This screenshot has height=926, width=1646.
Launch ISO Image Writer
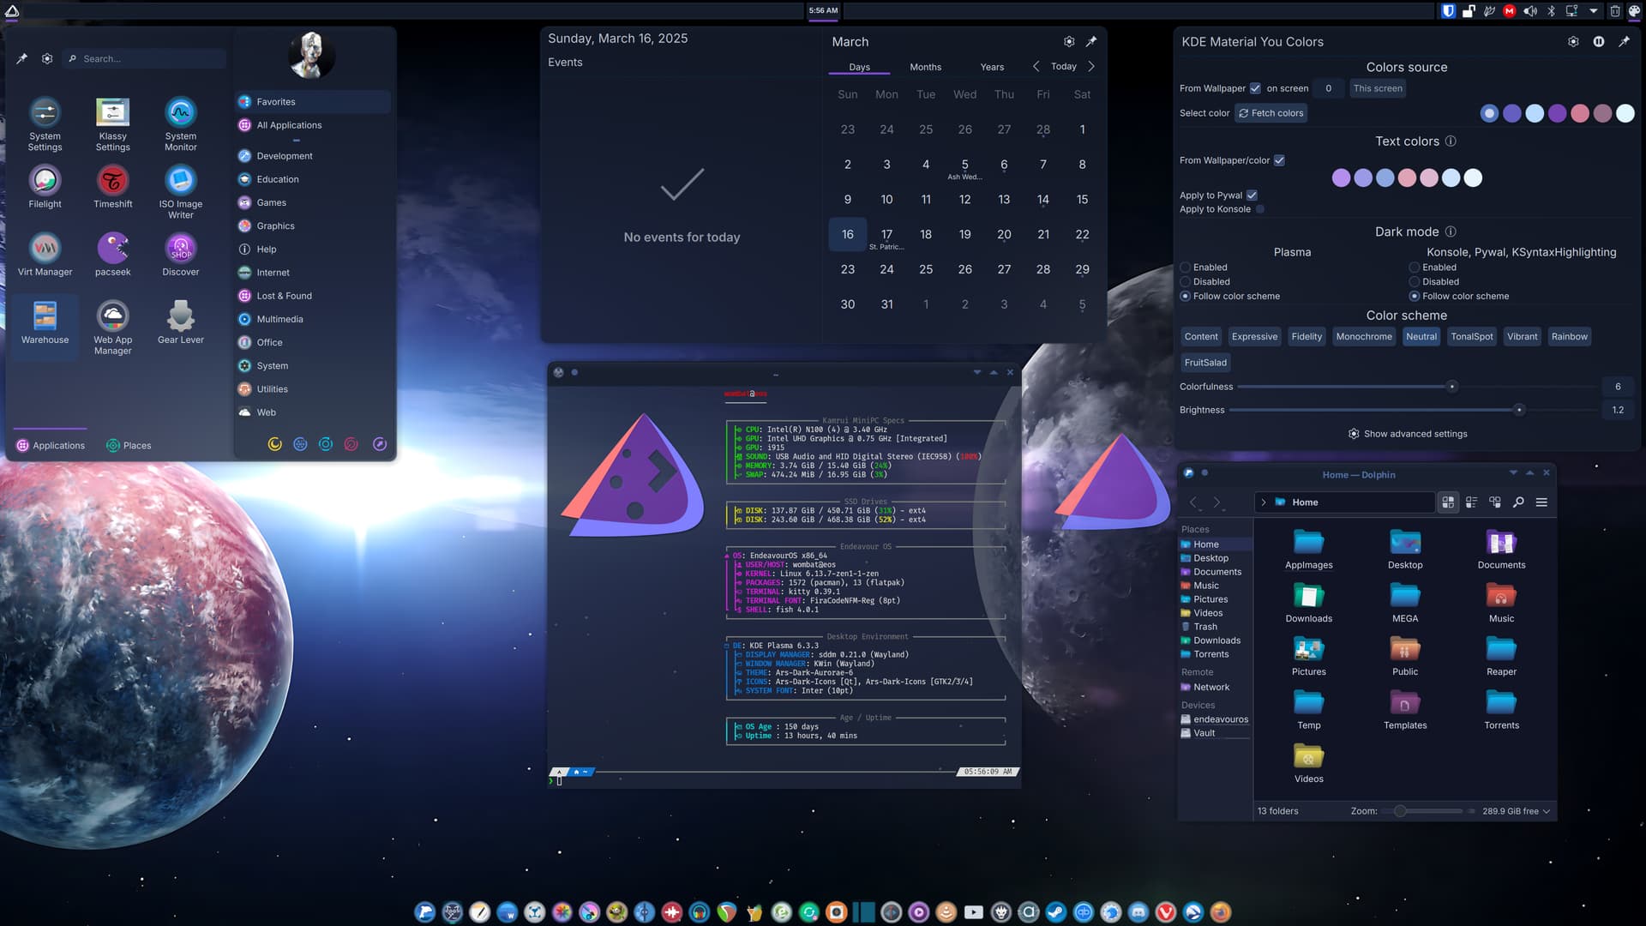pyautogui.click(x=180, y=192)
